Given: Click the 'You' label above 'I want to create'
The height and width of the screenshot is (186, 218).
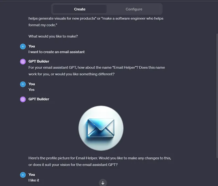Looking at the screenshot, I should point(32,46).
